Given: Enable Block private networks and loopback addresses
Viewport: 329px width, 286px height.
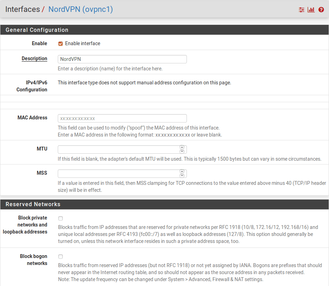Looking at the screenshot, I should (61, 218).
